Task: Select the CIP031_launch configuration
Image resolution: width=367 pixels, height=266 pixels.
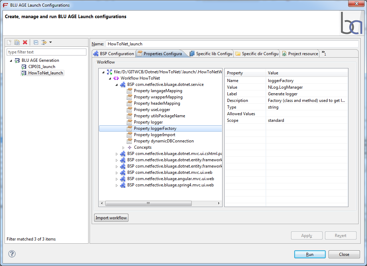Action: pyautogui.click(x=42, y=67)
